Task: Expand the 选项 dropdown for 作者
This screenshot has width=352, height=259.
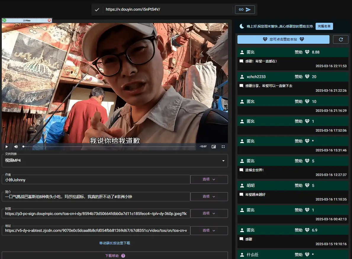Action: [x=209, y=179]
